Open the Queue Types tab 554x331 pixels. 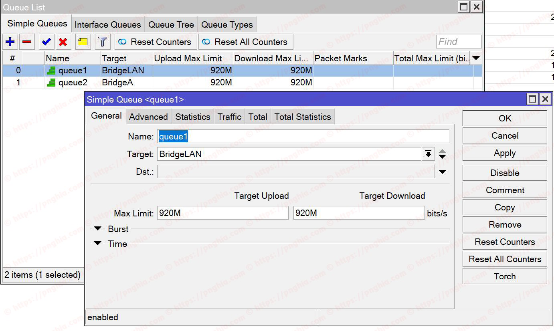click(x=227, y=24)
